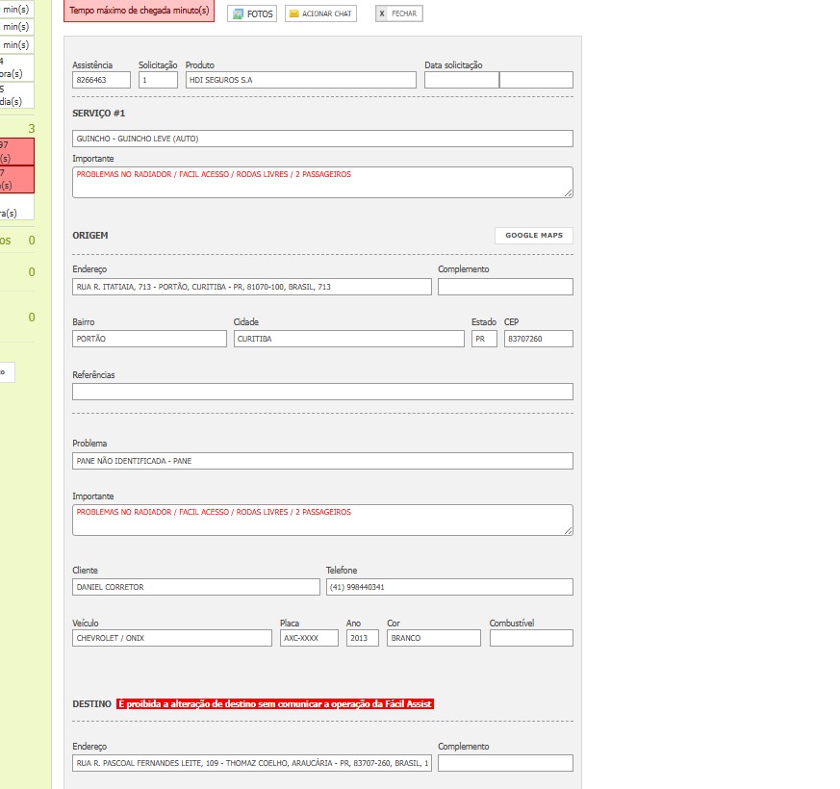Image resolution: width=840 pixels, height=789 pixels.
Task: Click the Problema field with Pane não identificada
Action: [322, 461]
